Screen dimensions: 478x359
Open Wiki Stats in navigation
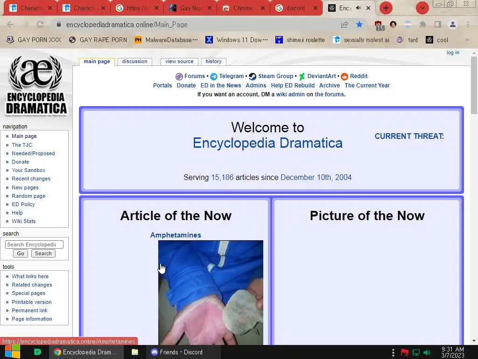23,221
